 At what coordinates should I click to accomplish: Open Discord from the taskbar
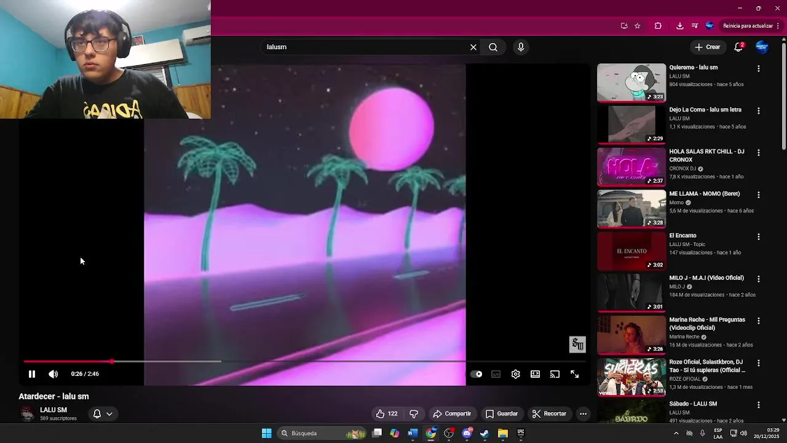[x=467, y=433]
